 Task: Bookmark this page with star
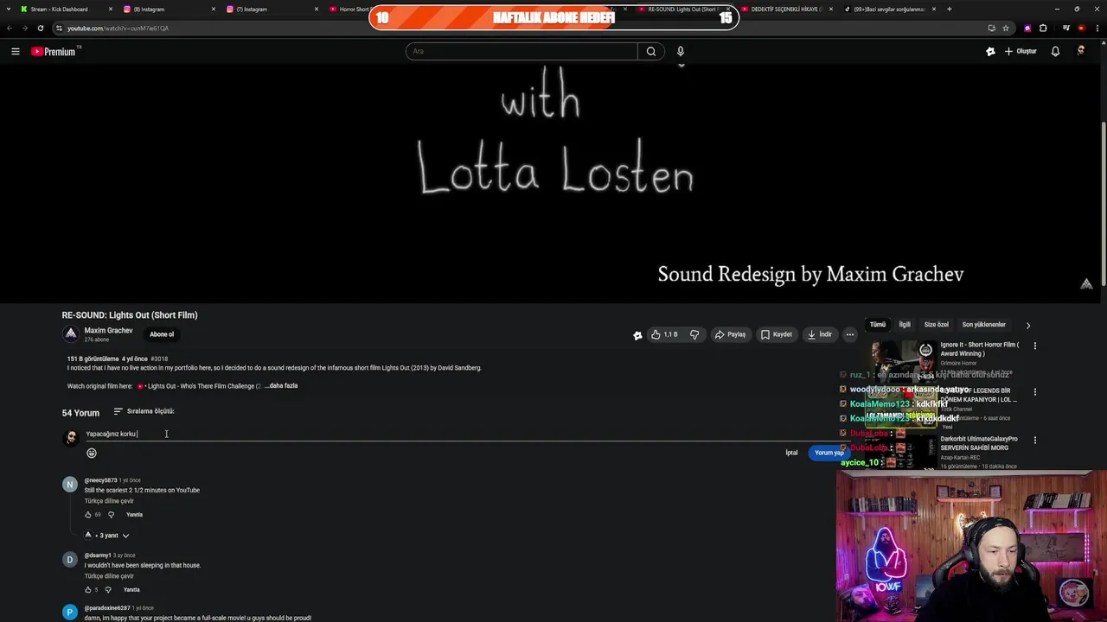pos(1005,29)
